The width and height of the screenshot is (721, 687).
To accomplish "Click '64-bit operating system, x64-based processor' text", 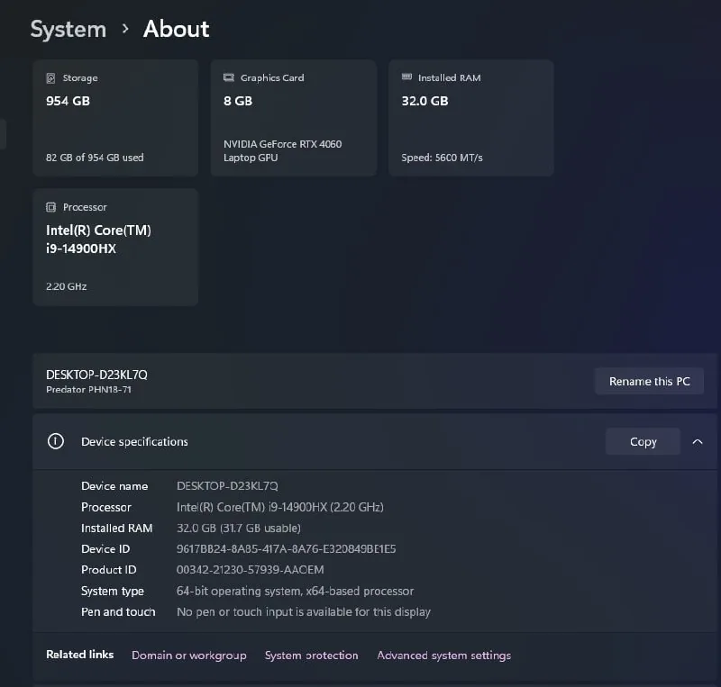I will click(296, 591).
